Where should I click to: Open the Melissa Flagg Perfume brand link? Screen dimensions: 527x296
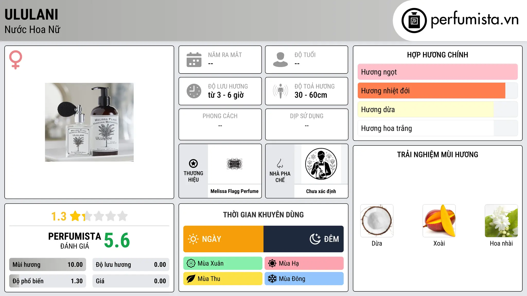coord(234,191)
